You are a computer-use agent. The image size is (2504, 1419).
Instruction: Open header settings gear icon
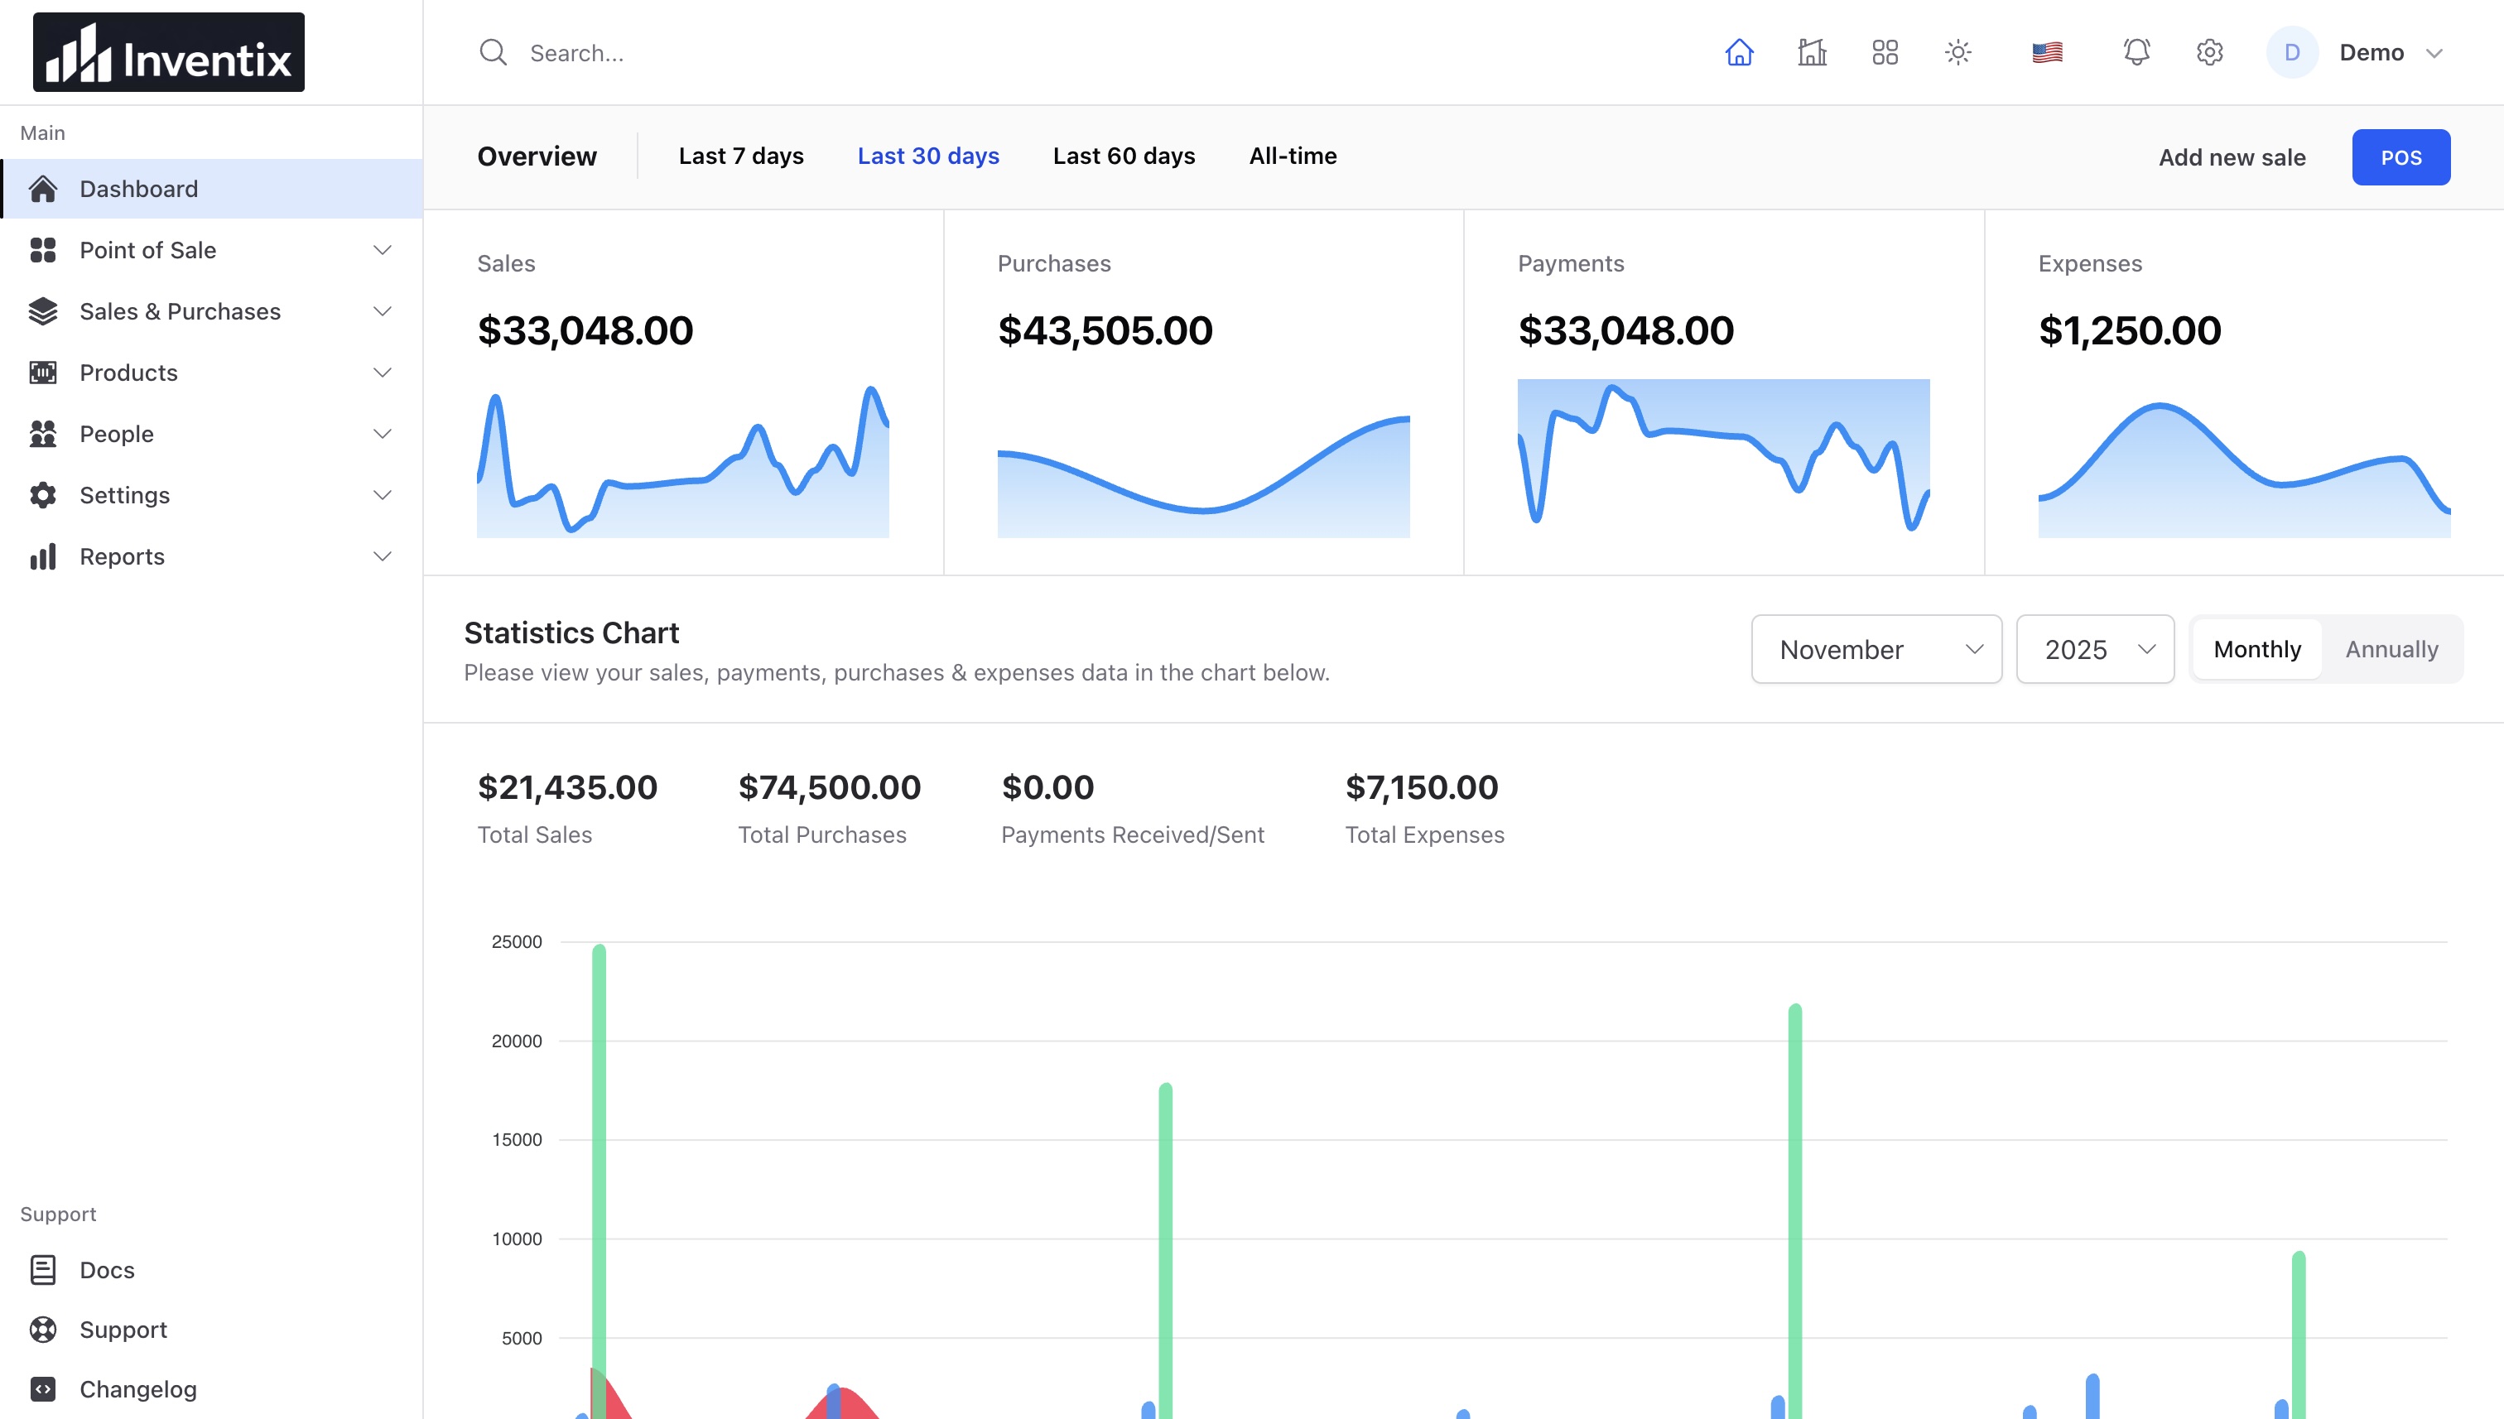click(2210, 53)
